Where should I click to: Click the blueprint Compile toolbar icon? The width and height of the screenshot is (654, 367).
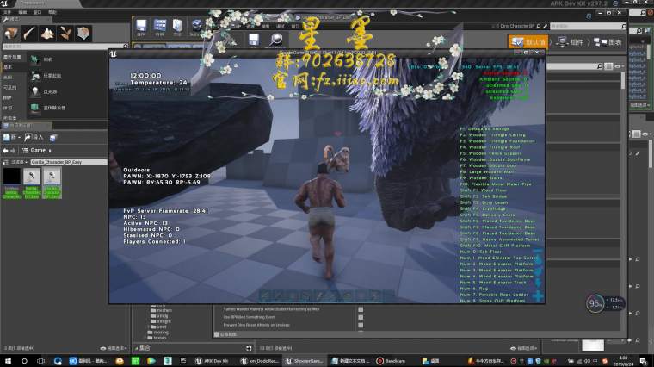pos(141,28)
